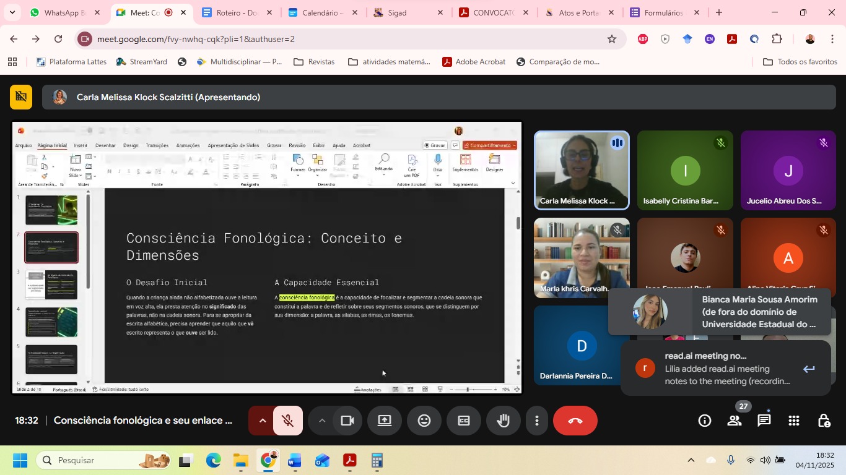Click the share screen button
This screenshot has width=846, height=475.
point(385,421)
